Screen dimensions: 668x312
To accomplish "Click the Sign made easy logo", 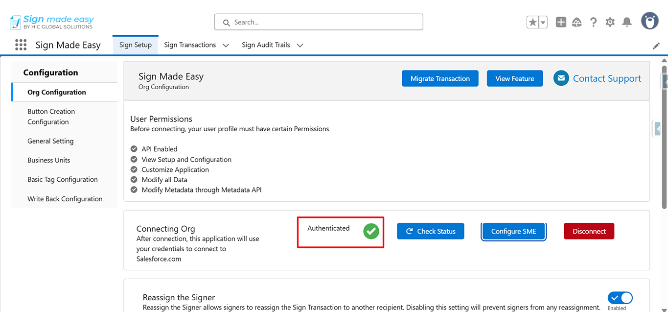I will coord(51,22).
